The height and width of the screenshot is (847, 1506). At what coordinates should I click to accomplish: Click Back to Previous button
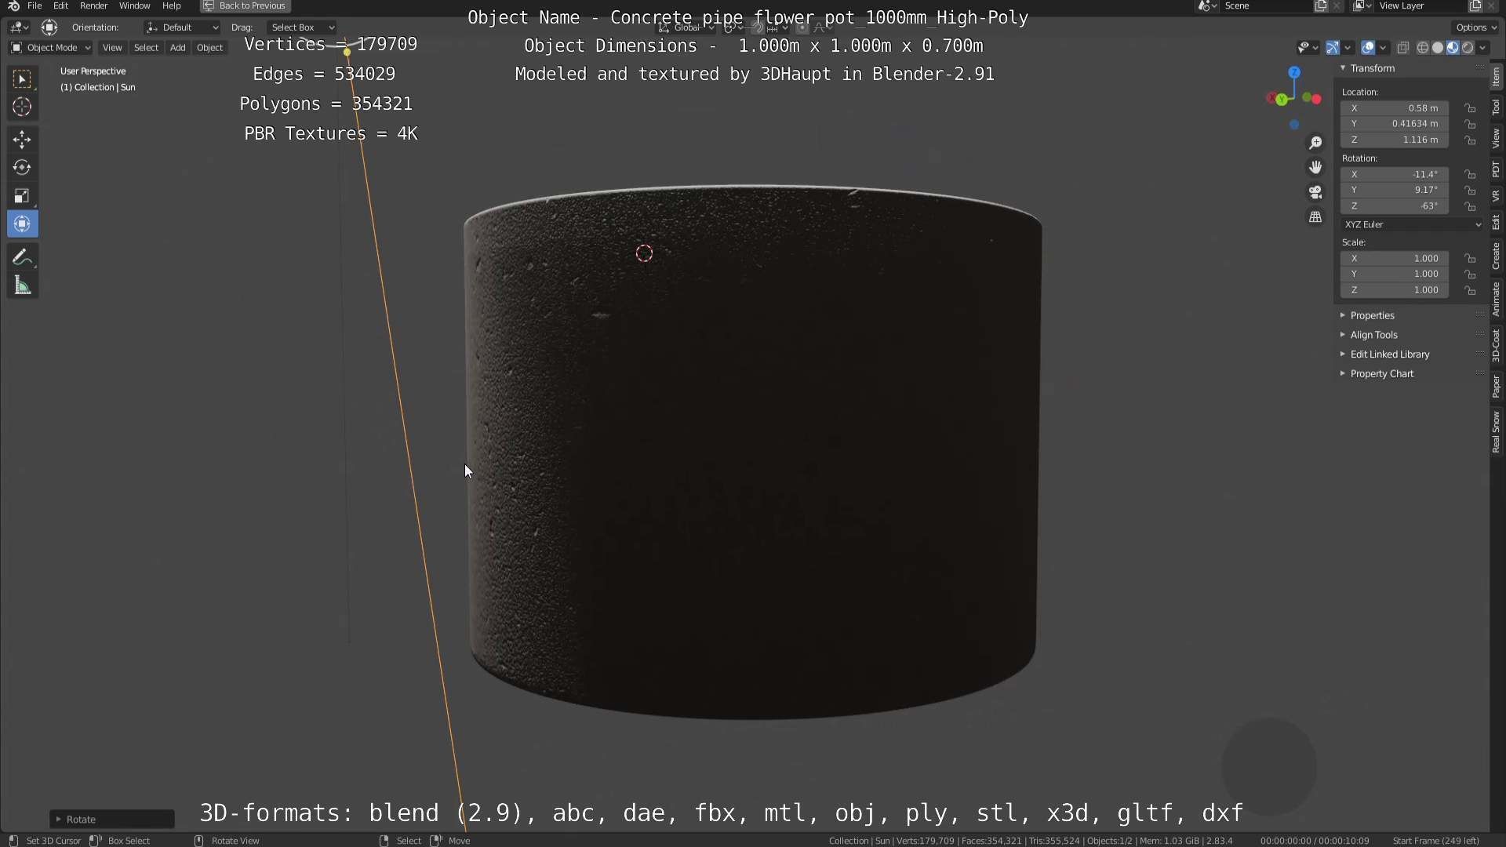coord(245,5)
